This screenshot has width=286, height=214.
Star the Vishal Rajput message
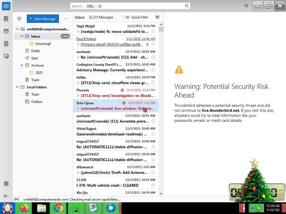point(153,134)
